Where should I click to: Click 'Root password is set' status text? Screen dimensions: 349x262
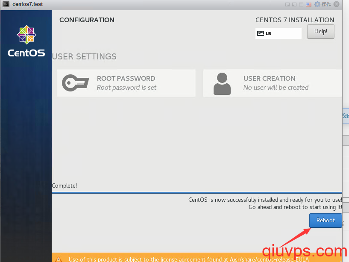click(x=126, y=88)
